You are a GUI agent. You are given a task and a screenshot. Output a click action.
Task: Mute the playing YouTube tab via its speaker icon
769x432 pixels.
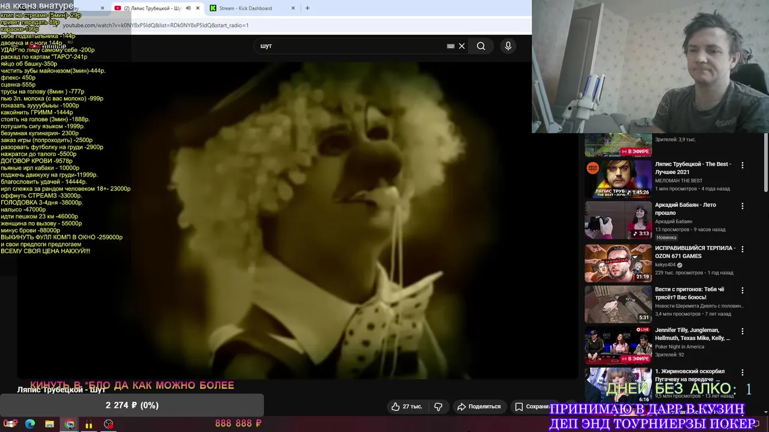click(x=188, y=8)
